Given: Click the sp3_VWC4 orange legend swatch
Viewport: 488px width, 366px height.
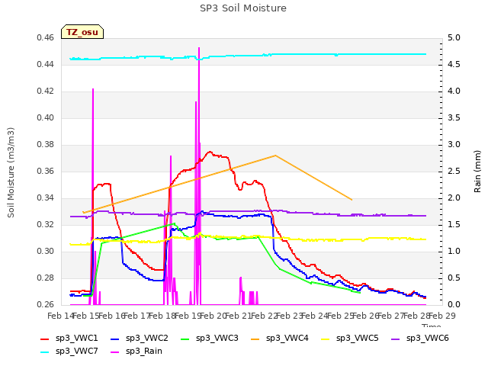Looking at the screenshot, I should [255, 339].
